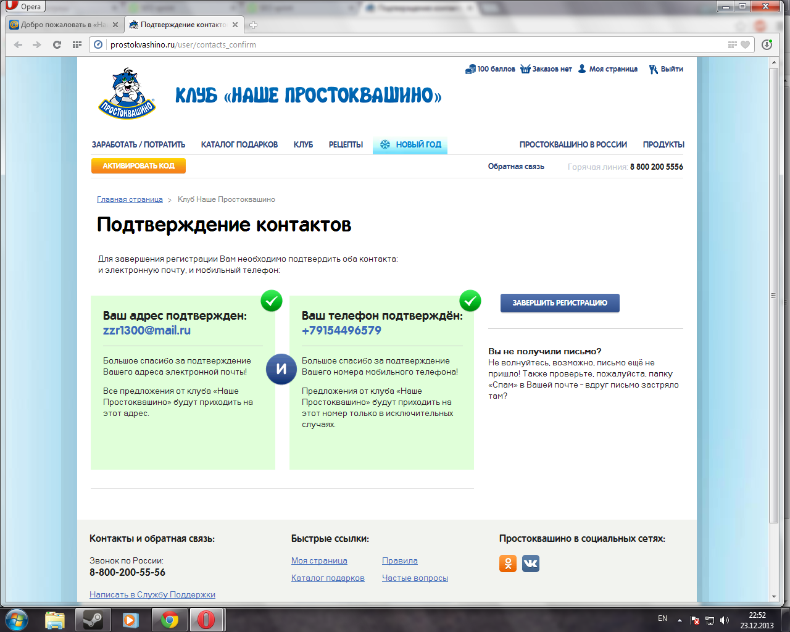The width and height of the screenshot is (790, 632).
Task: Open the Odnoklassniki social icon
Action: [508, 563]
